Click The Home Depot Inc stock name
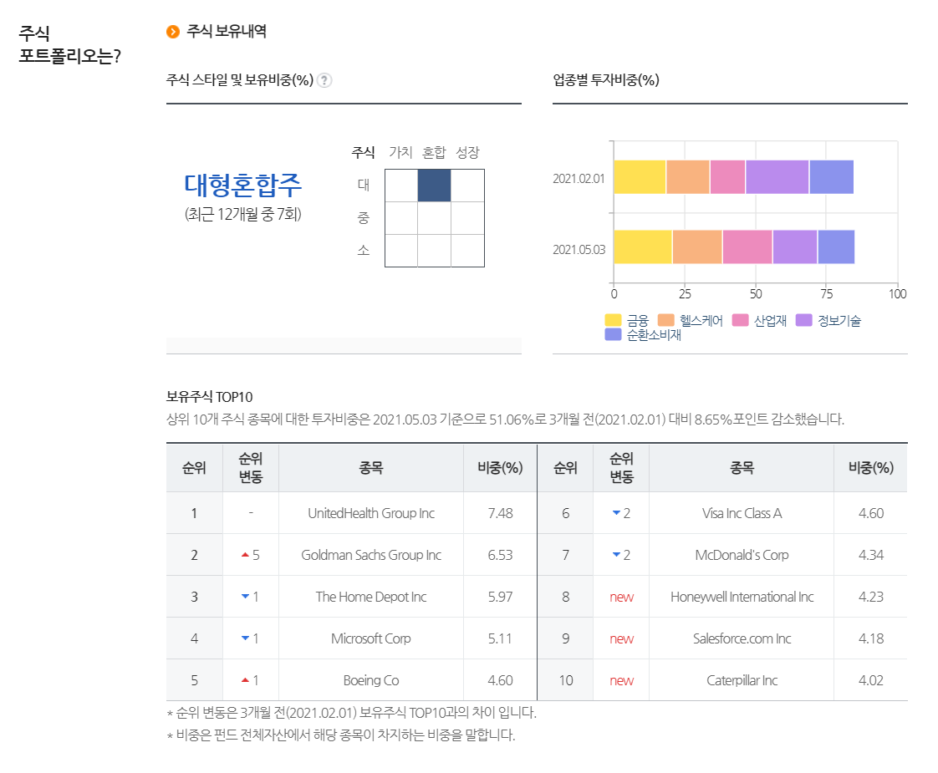 tap(371, 598)
